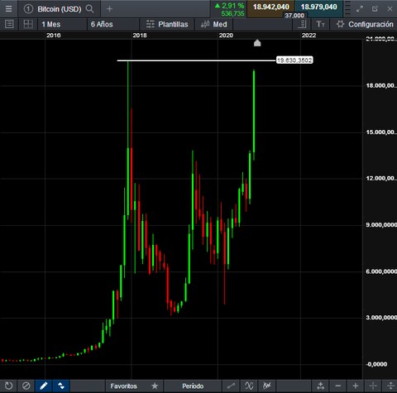Viewport: 397px width, 393px height.
Task: Open the text tool Tт icon
Action: (320, 24)
